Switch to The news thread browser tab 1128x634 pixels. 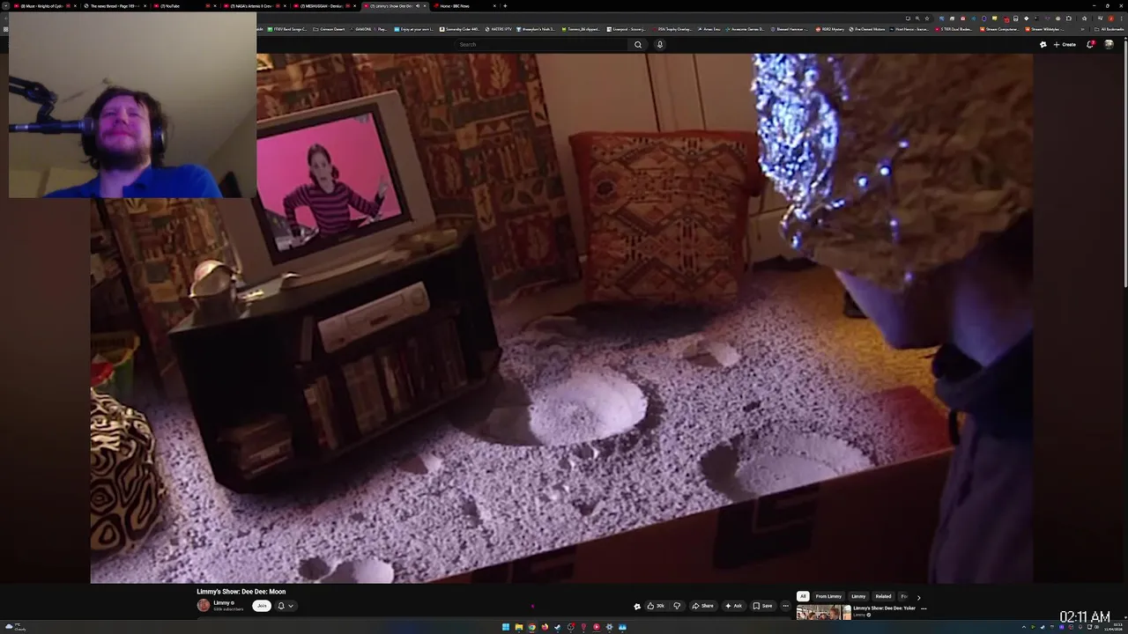pos(115,6)
